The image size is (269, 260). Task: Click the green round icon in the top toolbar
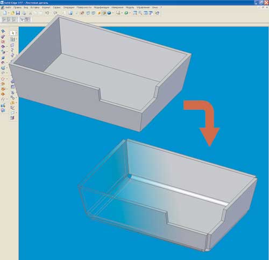point(126,13)
